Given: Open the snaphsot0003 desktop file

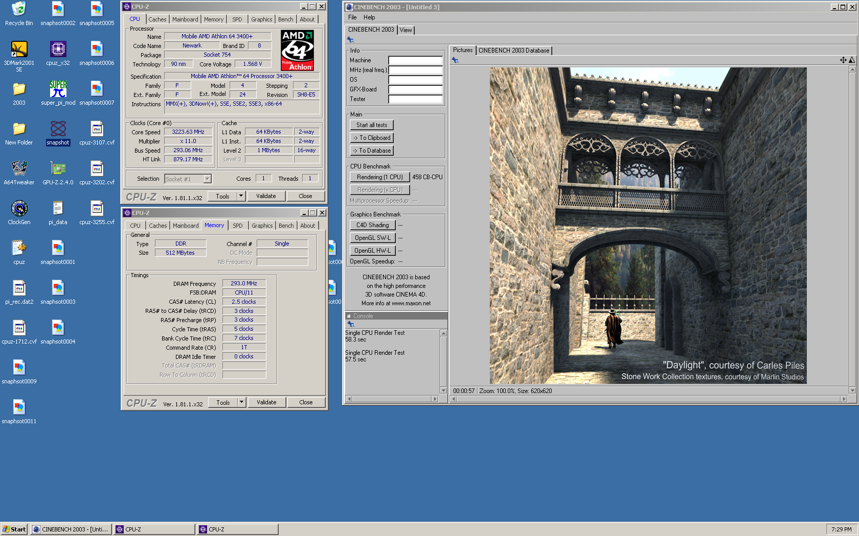Looking at the screenshot, I should coord(58,293).
